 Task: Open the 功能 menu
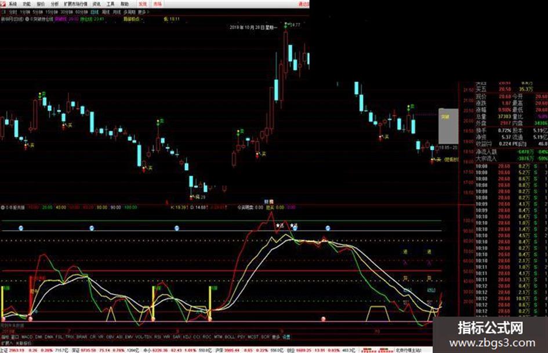coord(27,4)
